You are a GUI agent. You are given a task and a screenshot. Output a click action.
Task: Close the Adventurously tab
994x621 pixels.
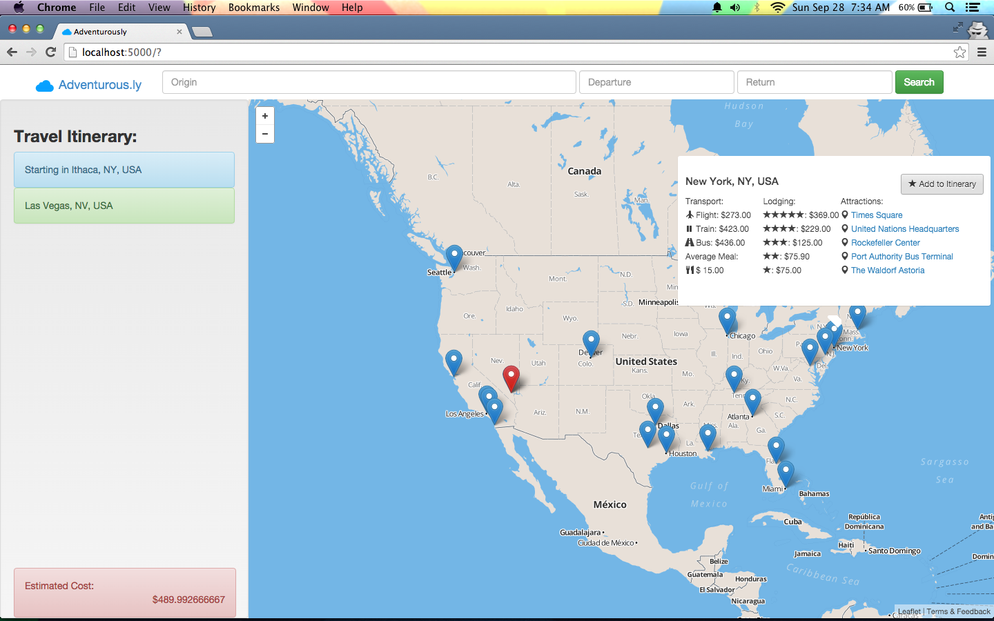(x=179, y=32)
